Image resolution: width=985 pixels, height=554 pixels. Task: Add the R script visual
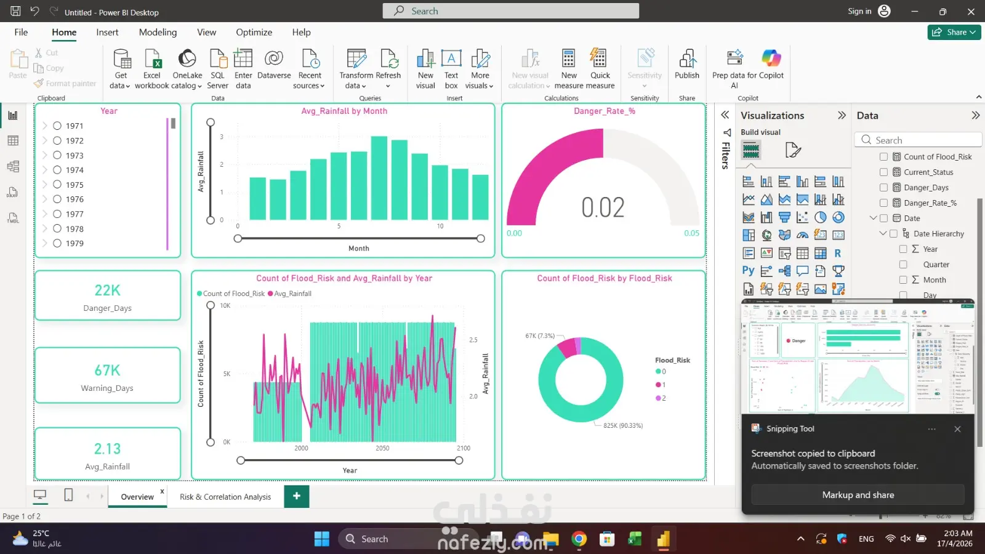838,253
